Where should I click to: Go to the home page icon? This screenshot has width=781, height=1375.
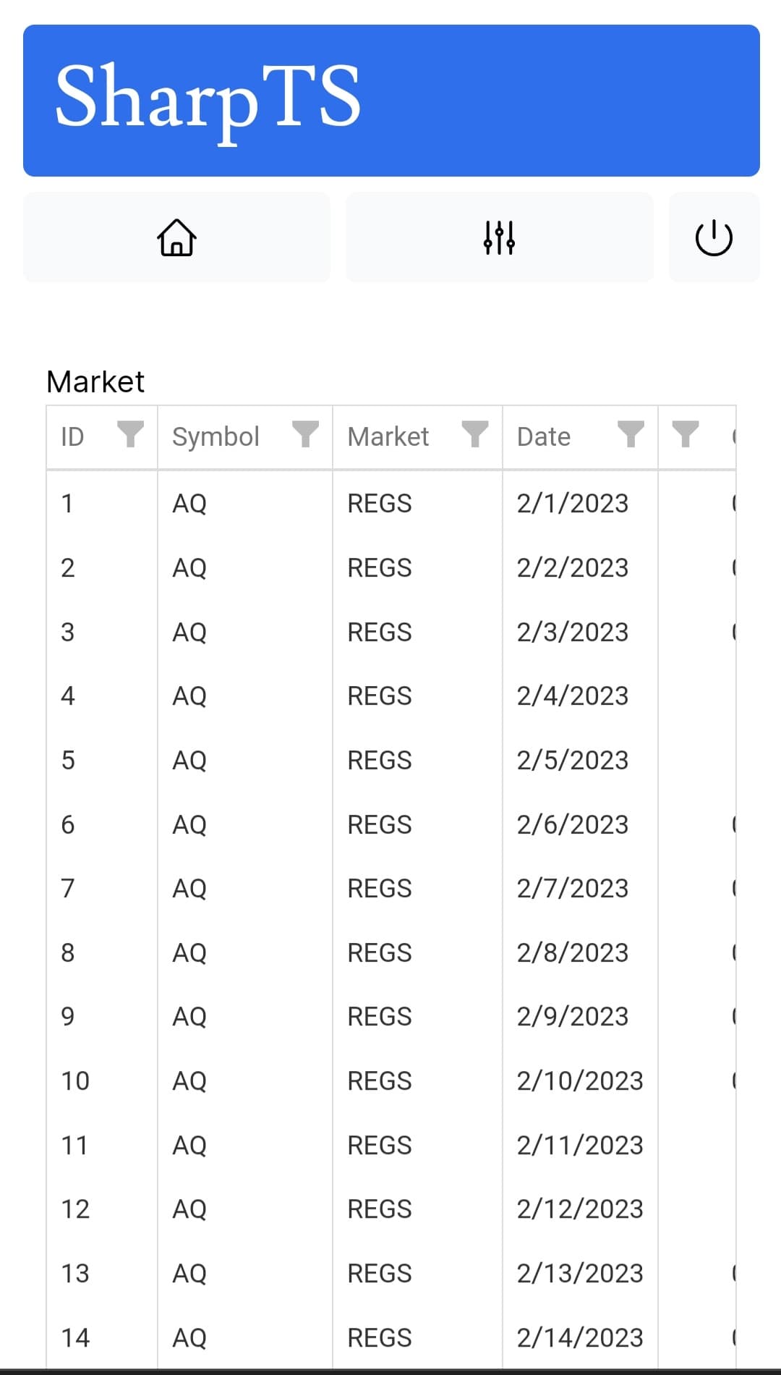coord(176,237)
